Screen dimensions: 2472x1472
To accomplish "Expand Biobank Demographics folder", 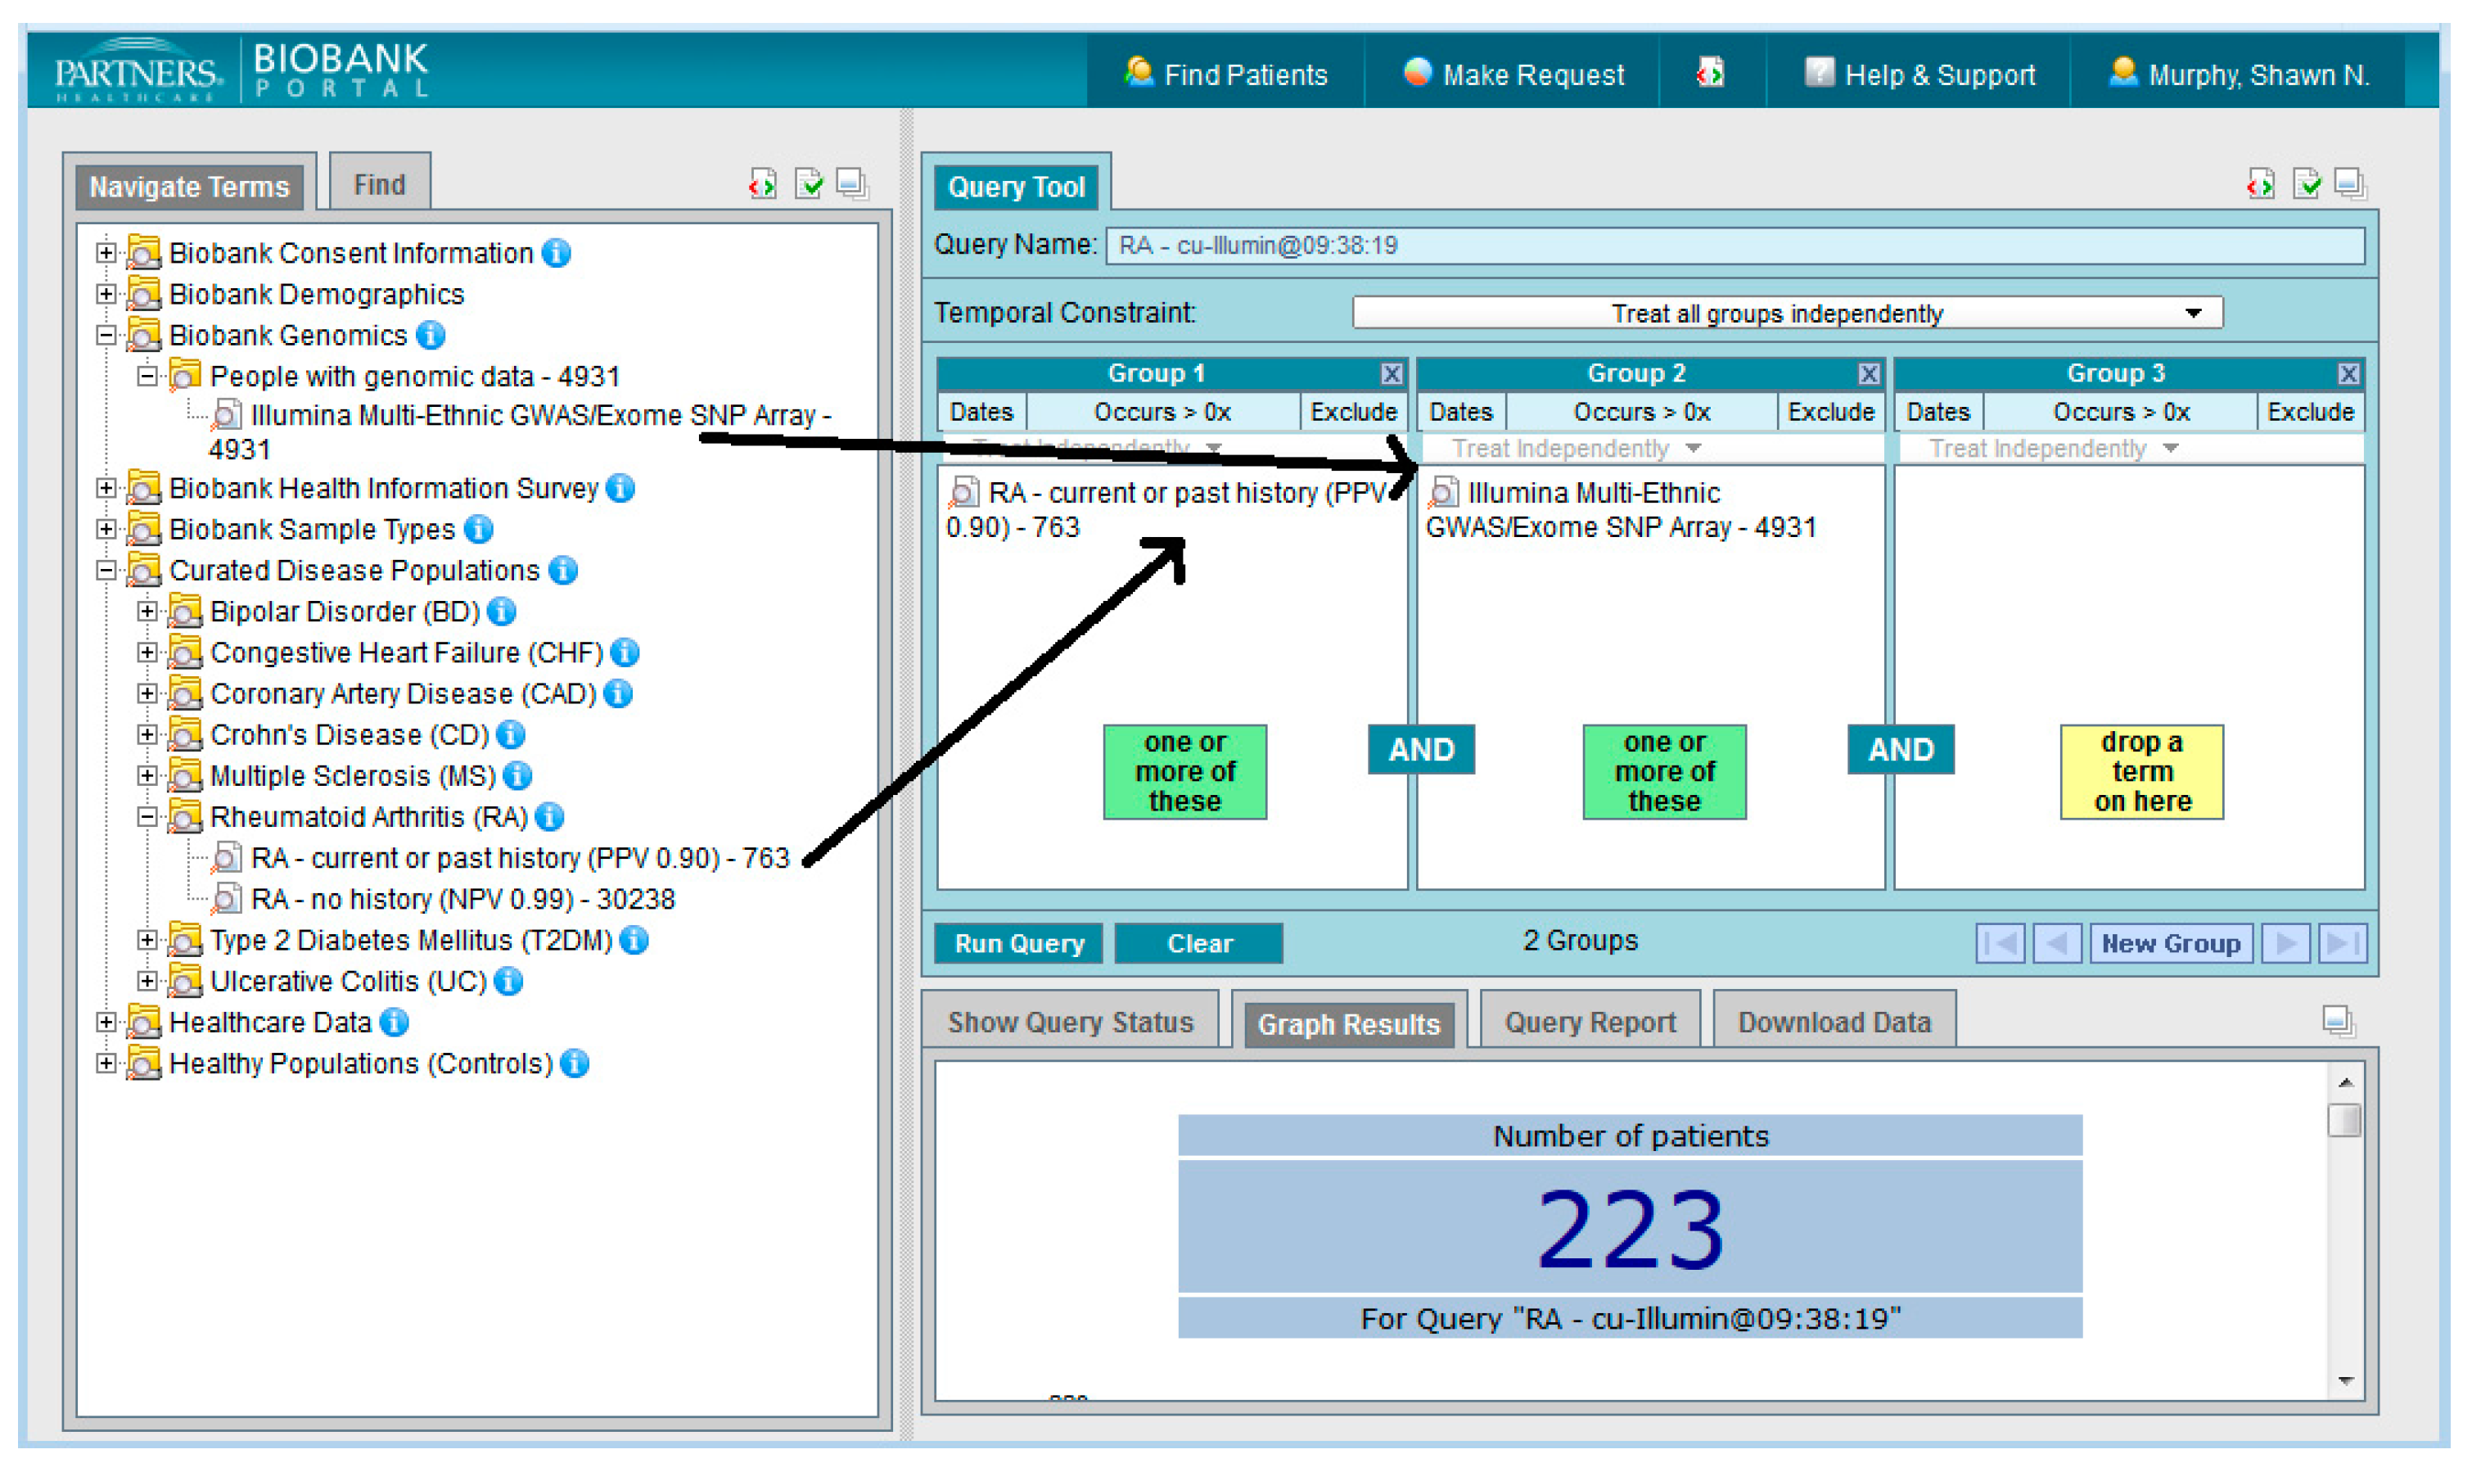I will click(105, 294).
